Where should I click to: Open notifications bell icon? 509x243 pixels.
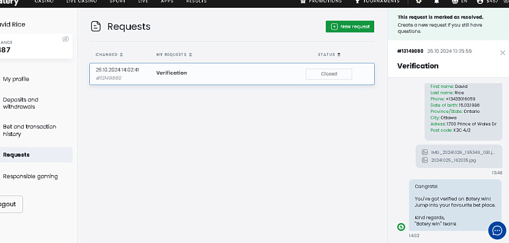coord(436,1)
